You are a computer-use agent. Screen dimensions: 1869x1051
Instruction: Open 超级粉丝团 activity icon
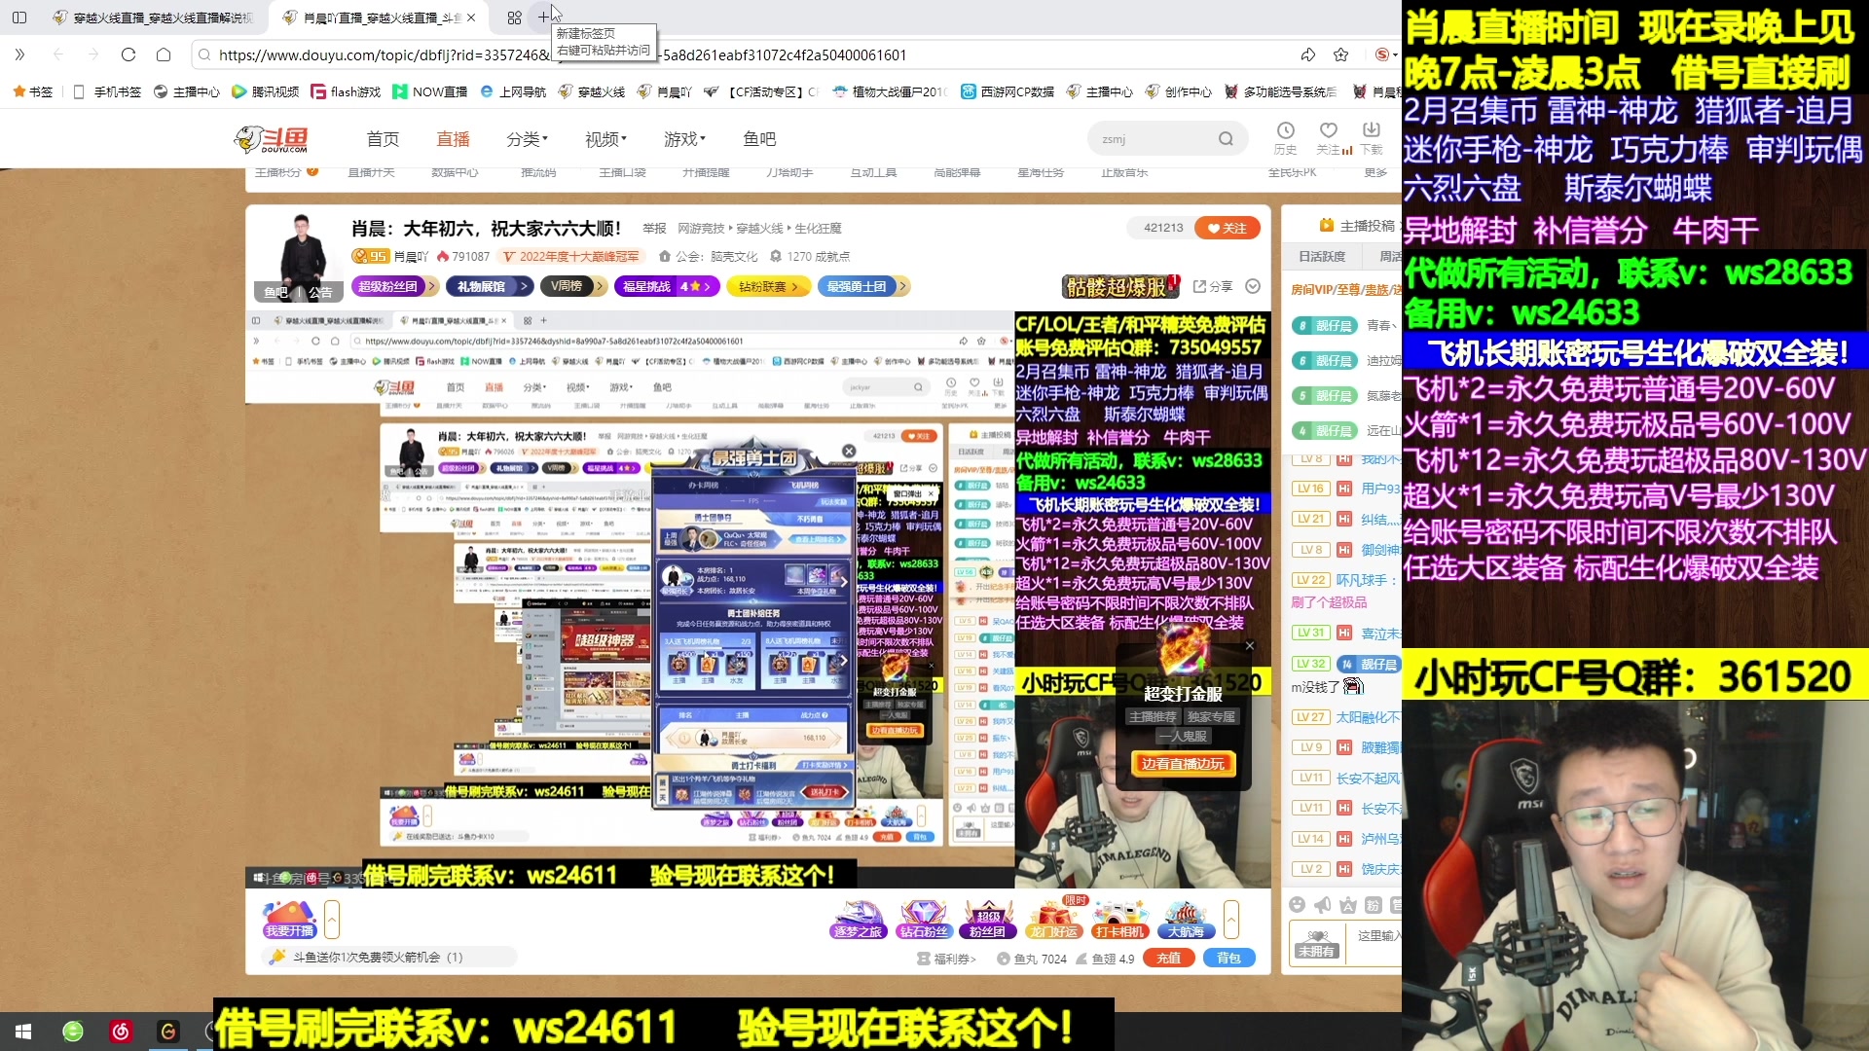(987, 919)
